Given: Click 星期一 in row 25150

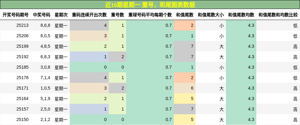Looking at the screenshot, I should point(61,119).
